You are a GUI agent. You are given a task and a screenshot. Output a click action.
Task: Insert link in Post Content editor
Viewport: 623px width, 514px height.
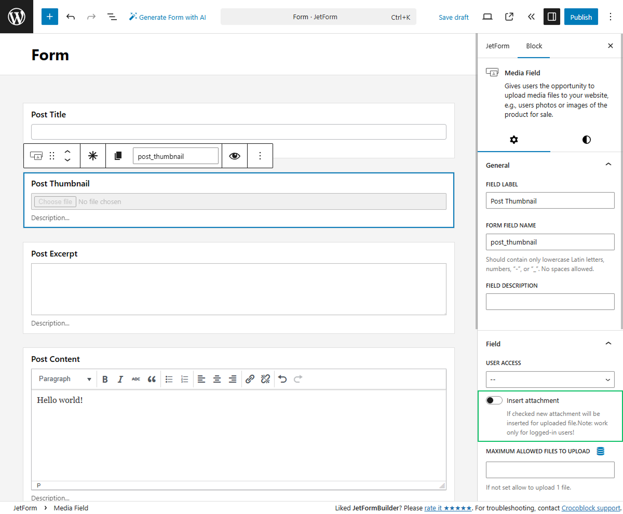250,379
